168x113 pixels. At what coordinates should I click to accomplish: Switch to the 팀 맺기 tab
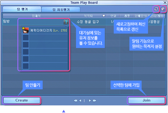[x=22, y=9]
